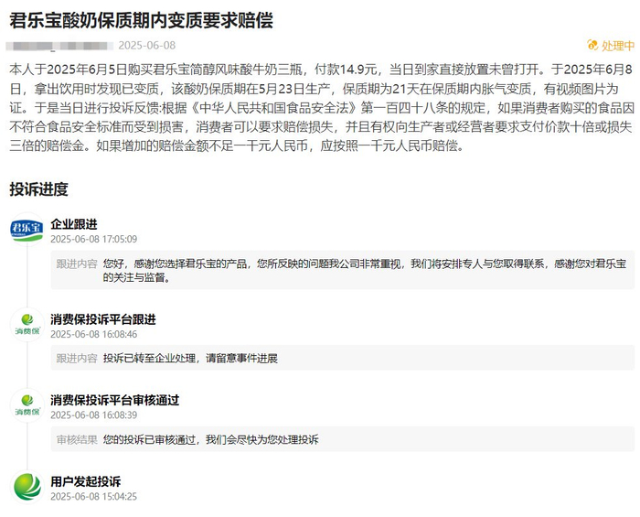The width and height of the screenshot is (640, 517).
Task: Click the 消费保投诉平台审核通过 heading
Action: [114, 400]
